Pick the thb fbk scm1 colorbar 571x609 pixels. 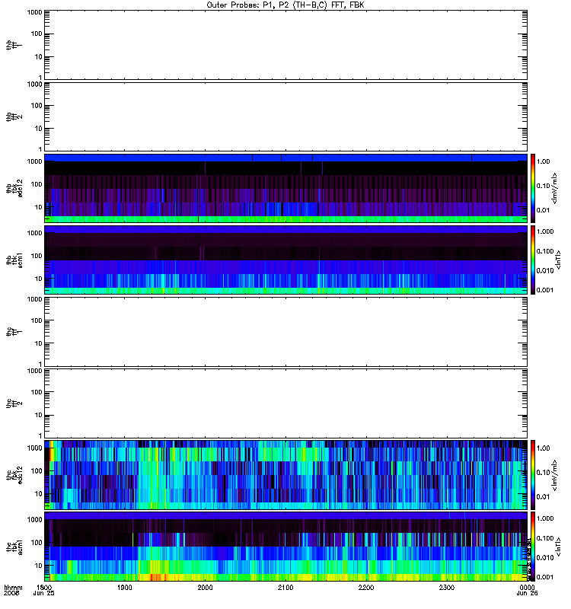tap(533, 260)
